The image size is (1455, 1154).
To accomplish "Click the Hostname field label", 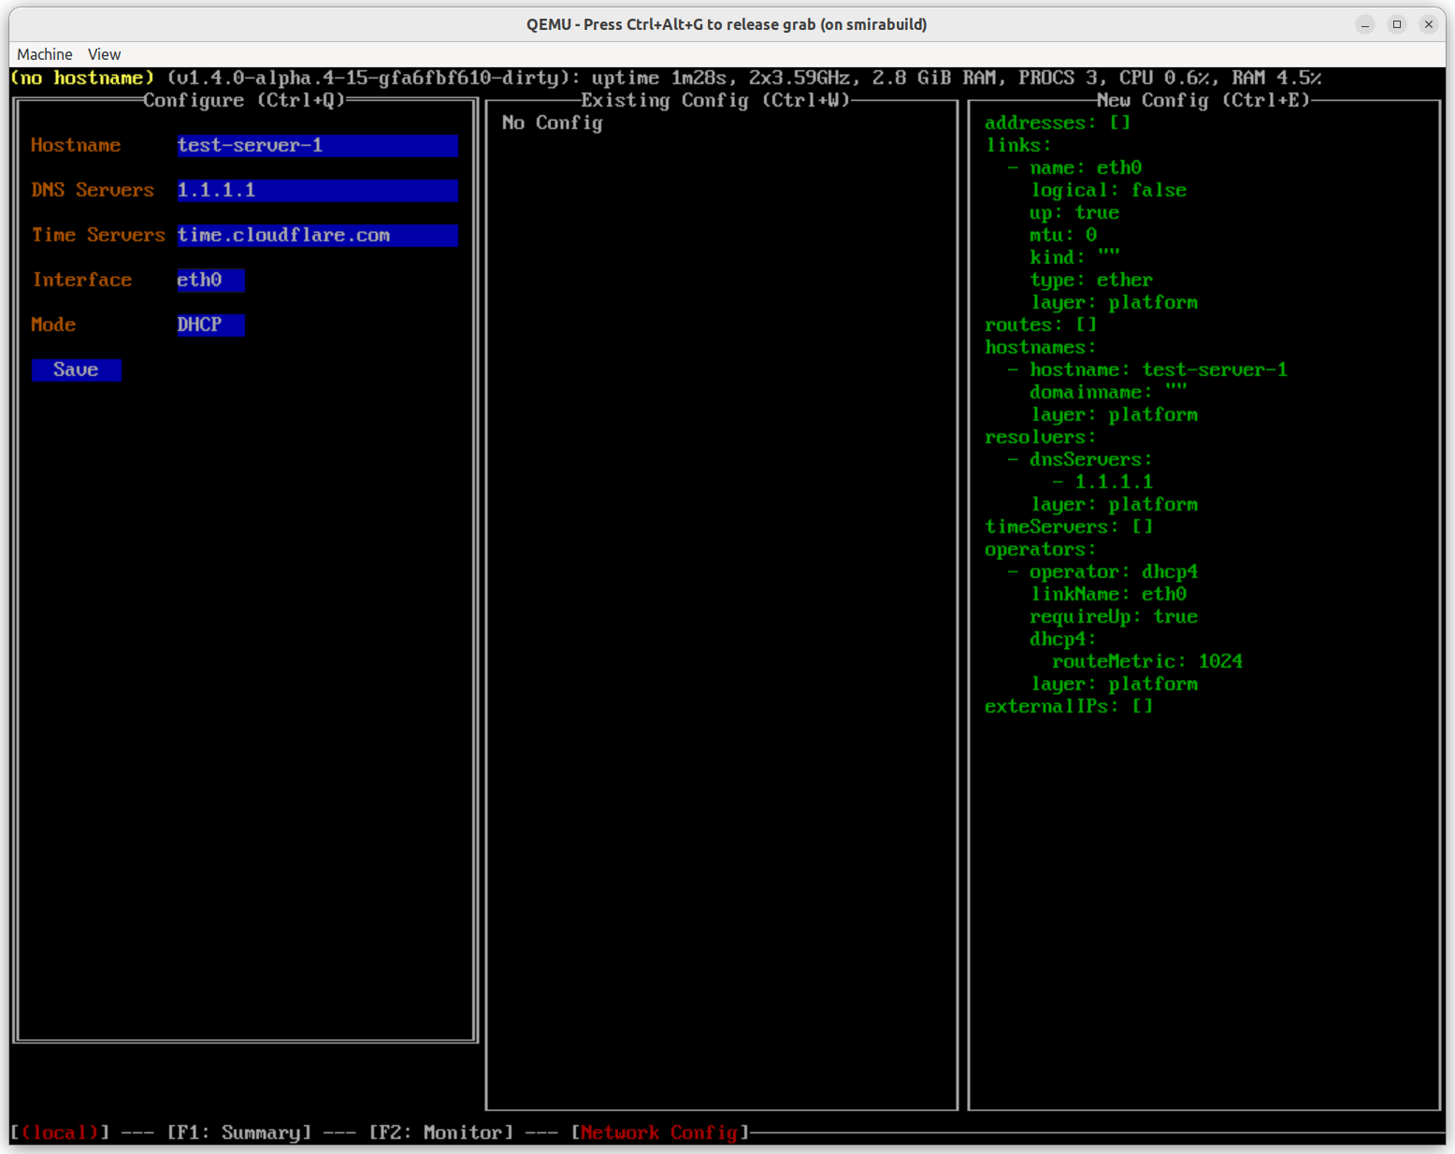I will click(x=76, y=145).
